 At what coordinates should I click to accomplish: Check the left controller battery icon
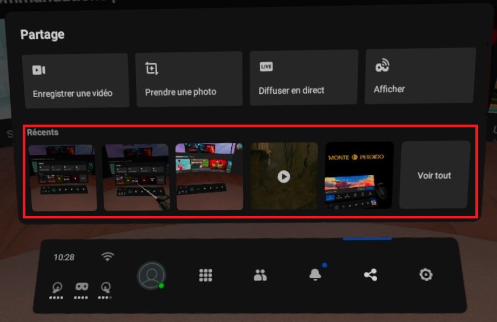point(57,289)
